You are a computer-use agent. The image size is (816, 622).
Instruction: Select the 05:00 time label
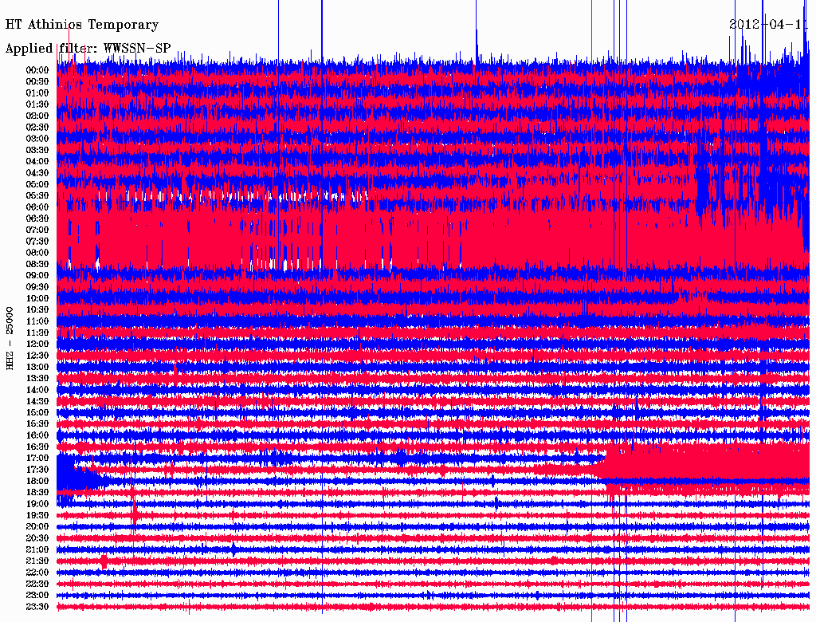pyautogui.click(x=37, y=184)
